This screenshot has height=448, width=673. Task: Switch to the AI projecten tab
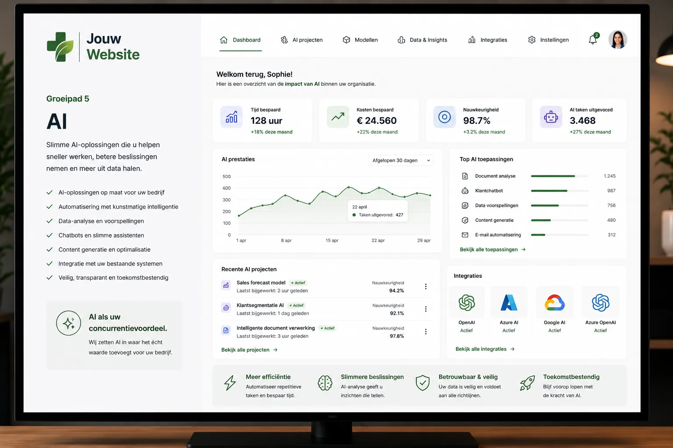(301, 40)
